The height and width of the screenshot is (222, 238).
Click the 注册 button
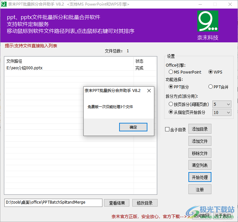[200, 189]
